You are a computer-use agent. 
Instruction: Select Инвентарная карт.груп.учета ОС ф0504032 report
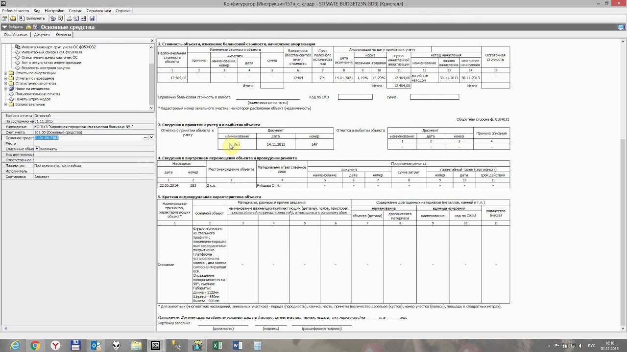click(58, 47)
